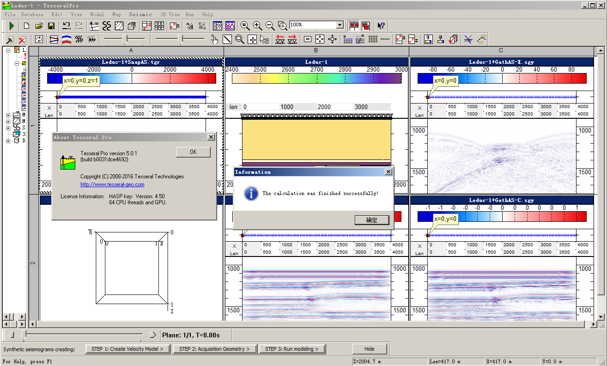
Task: Click the Leduc-1+GathAS-X.sgy panel title bar
Action: 501,62
